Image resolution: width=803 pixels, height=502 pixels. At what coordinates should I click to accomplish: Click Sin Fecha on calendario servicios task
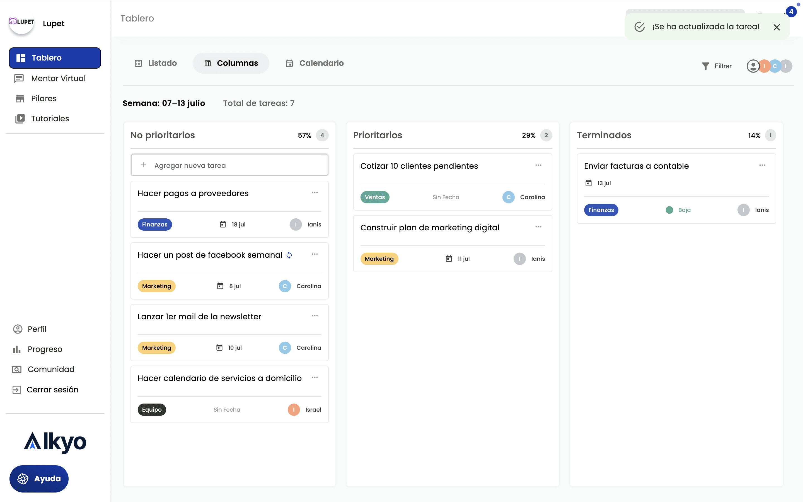(227, 410)
